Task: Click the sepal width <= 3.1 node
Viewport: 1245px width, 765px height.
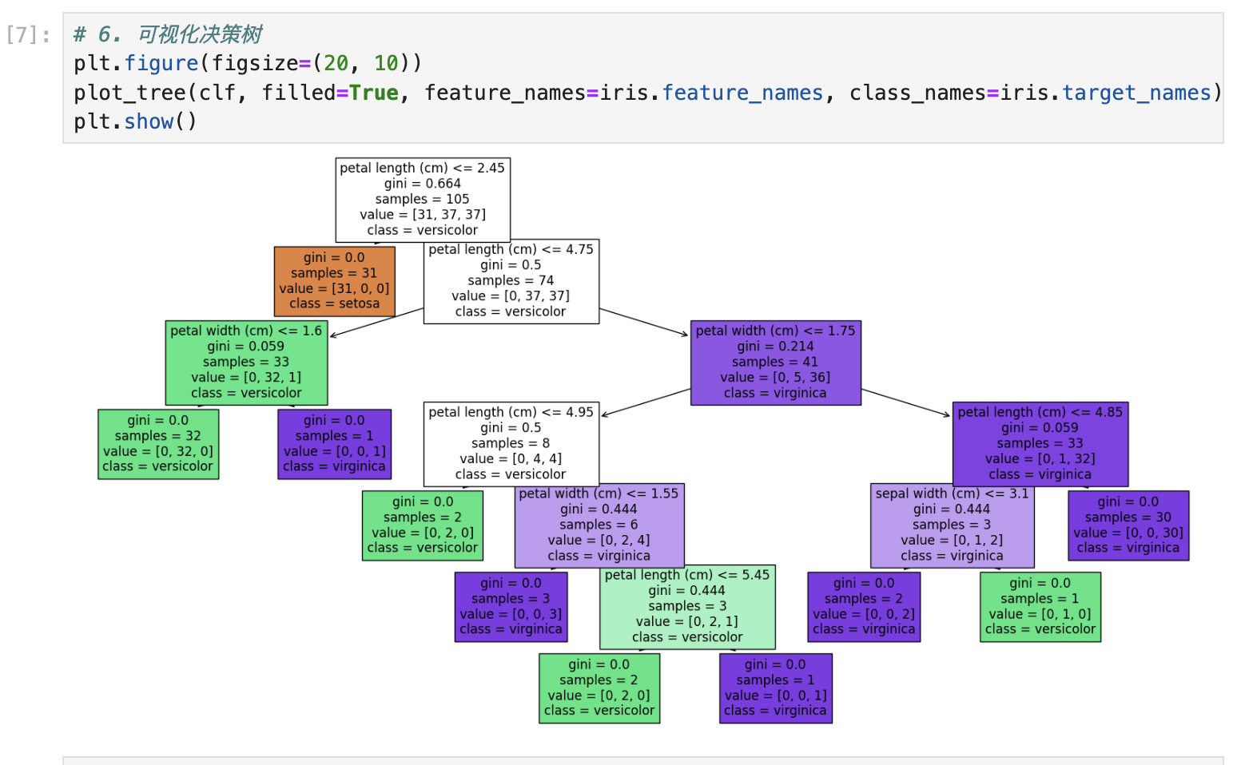Action: [x=952, y=525]
